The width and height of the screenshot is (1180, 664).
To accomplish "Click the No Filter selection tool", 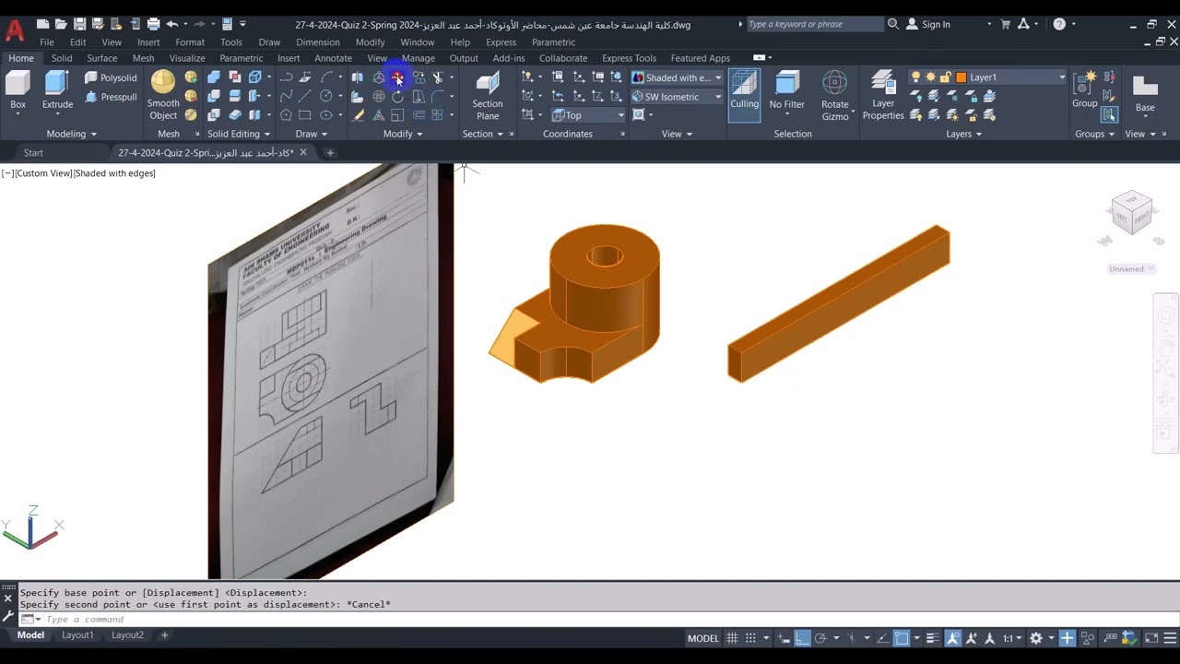I will click(x=787, y=92).
